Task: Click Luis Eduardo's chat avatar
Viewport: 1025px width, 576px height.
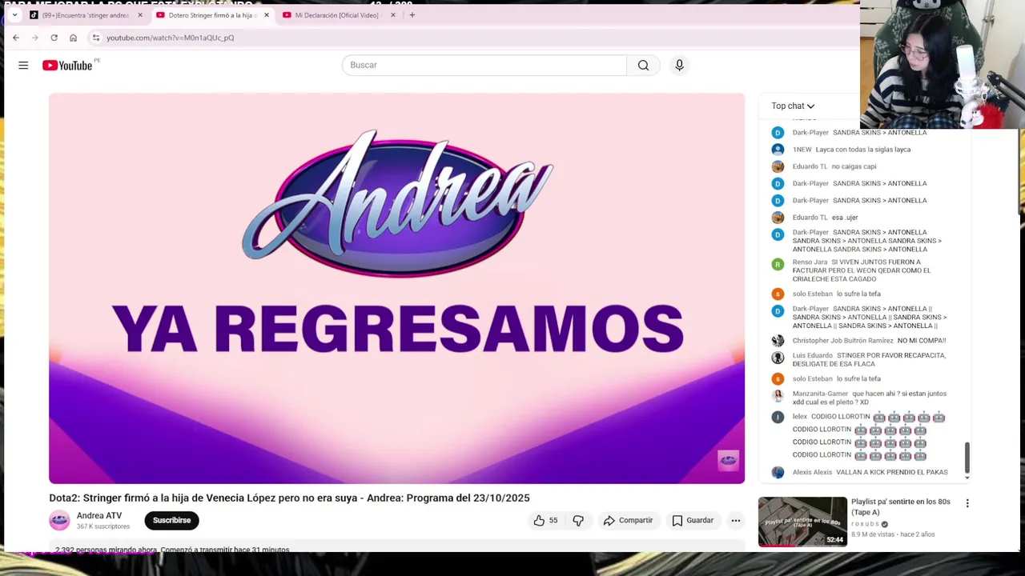Action: click(x=778, y=358)
